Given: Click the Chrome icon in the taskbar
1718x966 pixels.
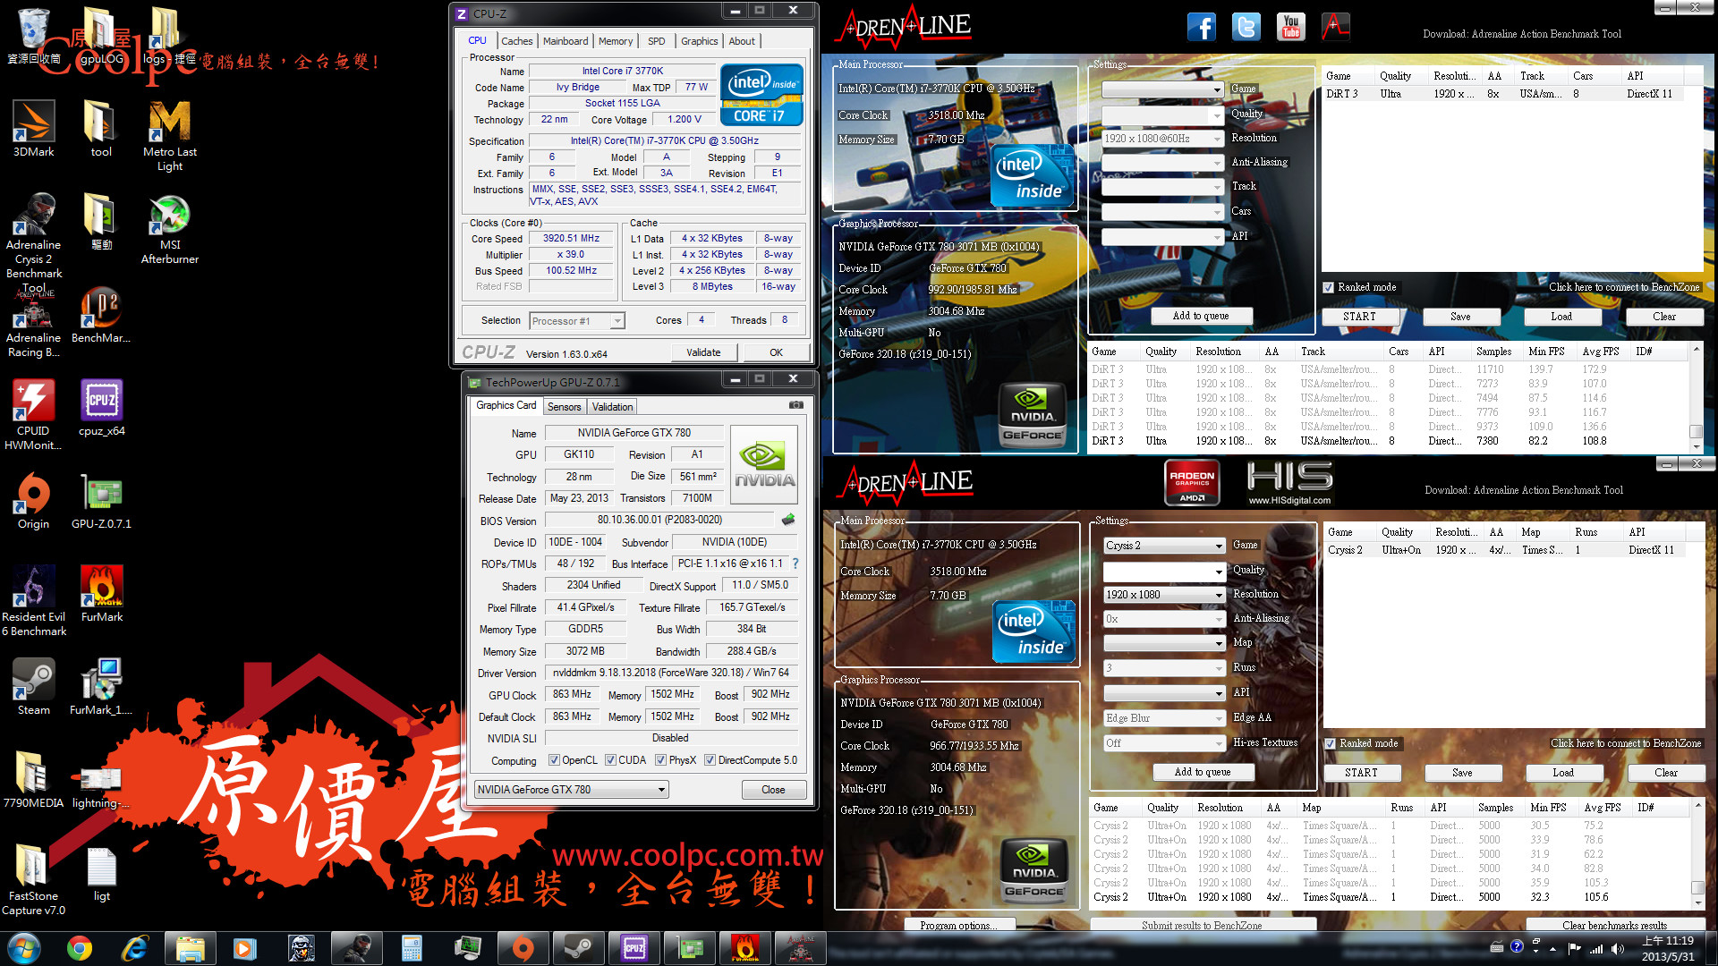Looking at the screenshot, I should tap(80, 948).
